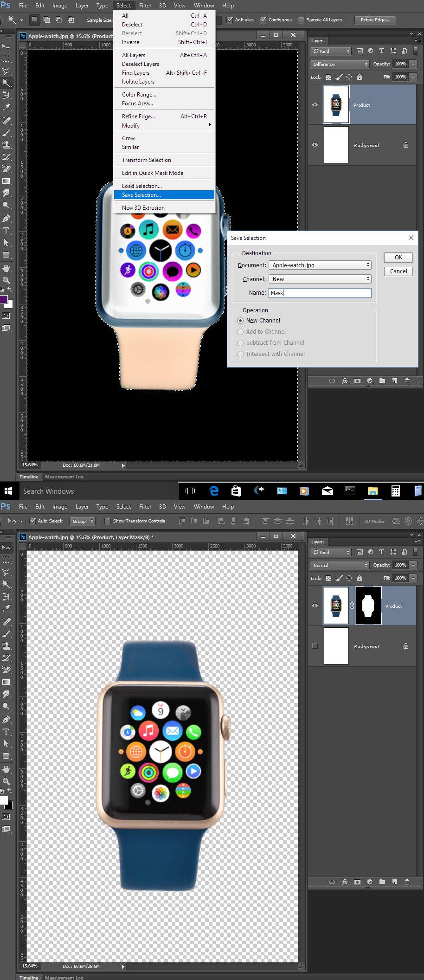Click Subtract from selection mode in options bar

(x=58, y=19)
